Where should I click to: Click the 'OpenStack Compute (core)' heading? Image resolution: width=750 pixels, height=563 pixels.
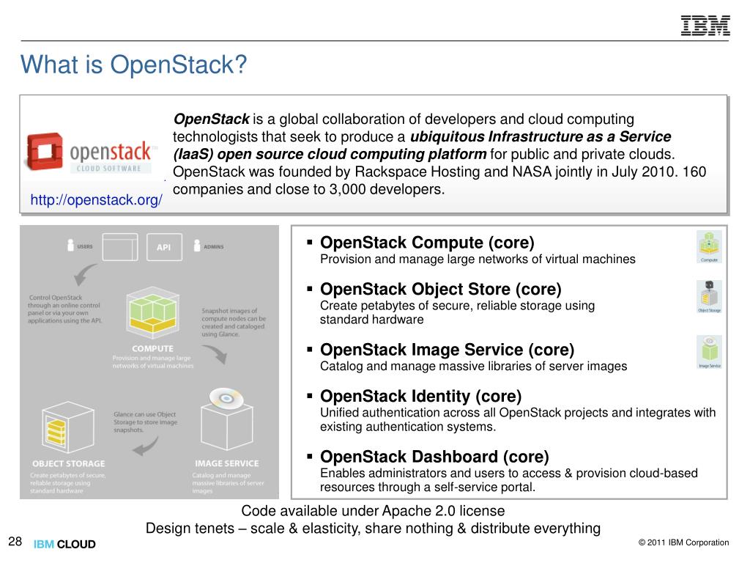[x=427, y=242]
